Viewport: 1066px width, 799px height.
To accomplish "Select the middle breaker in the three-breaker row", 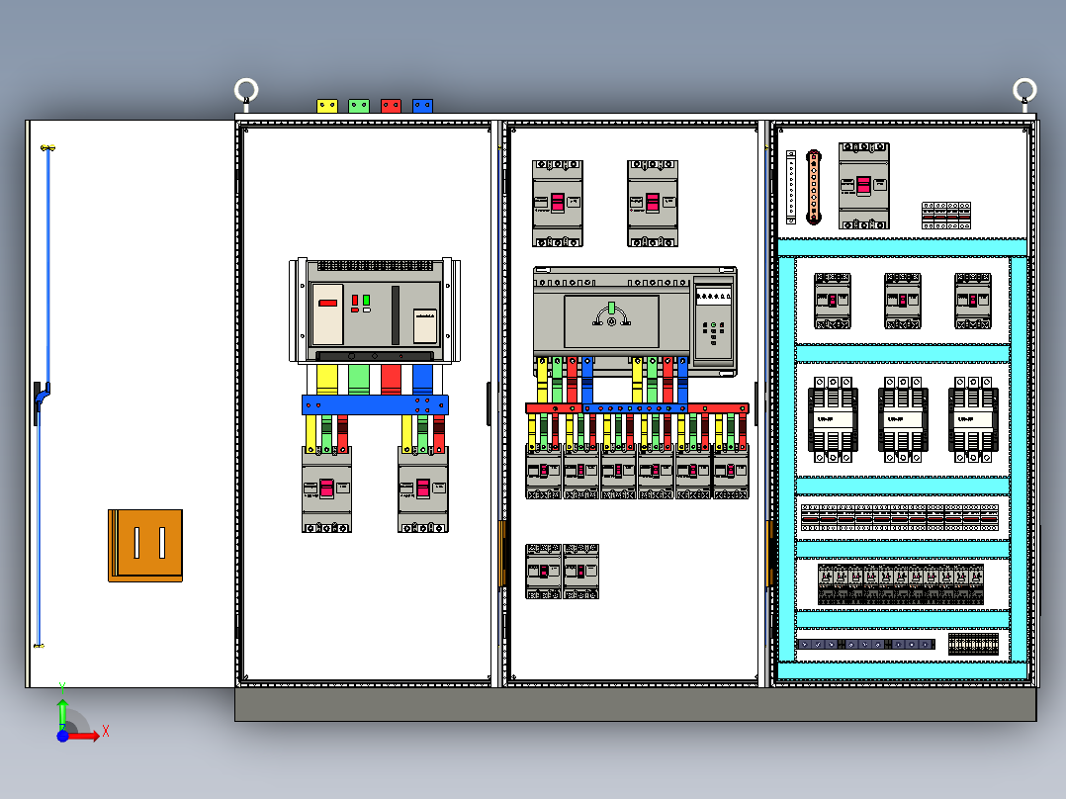I will tap(903, 301).
